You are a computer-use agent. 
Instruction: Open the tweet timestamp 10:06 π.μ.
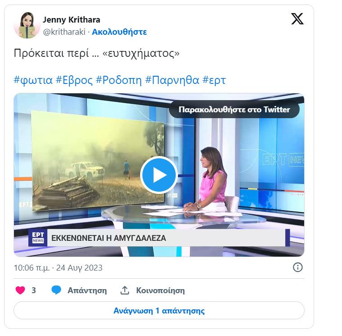tap(32, 267)
